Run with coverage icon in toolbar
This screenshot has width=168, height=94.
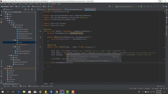[142, 7]
